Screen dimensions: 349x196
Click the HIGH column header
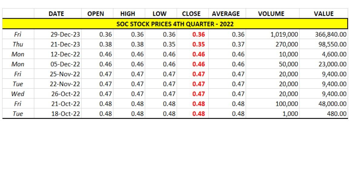(x=128, y=14)
